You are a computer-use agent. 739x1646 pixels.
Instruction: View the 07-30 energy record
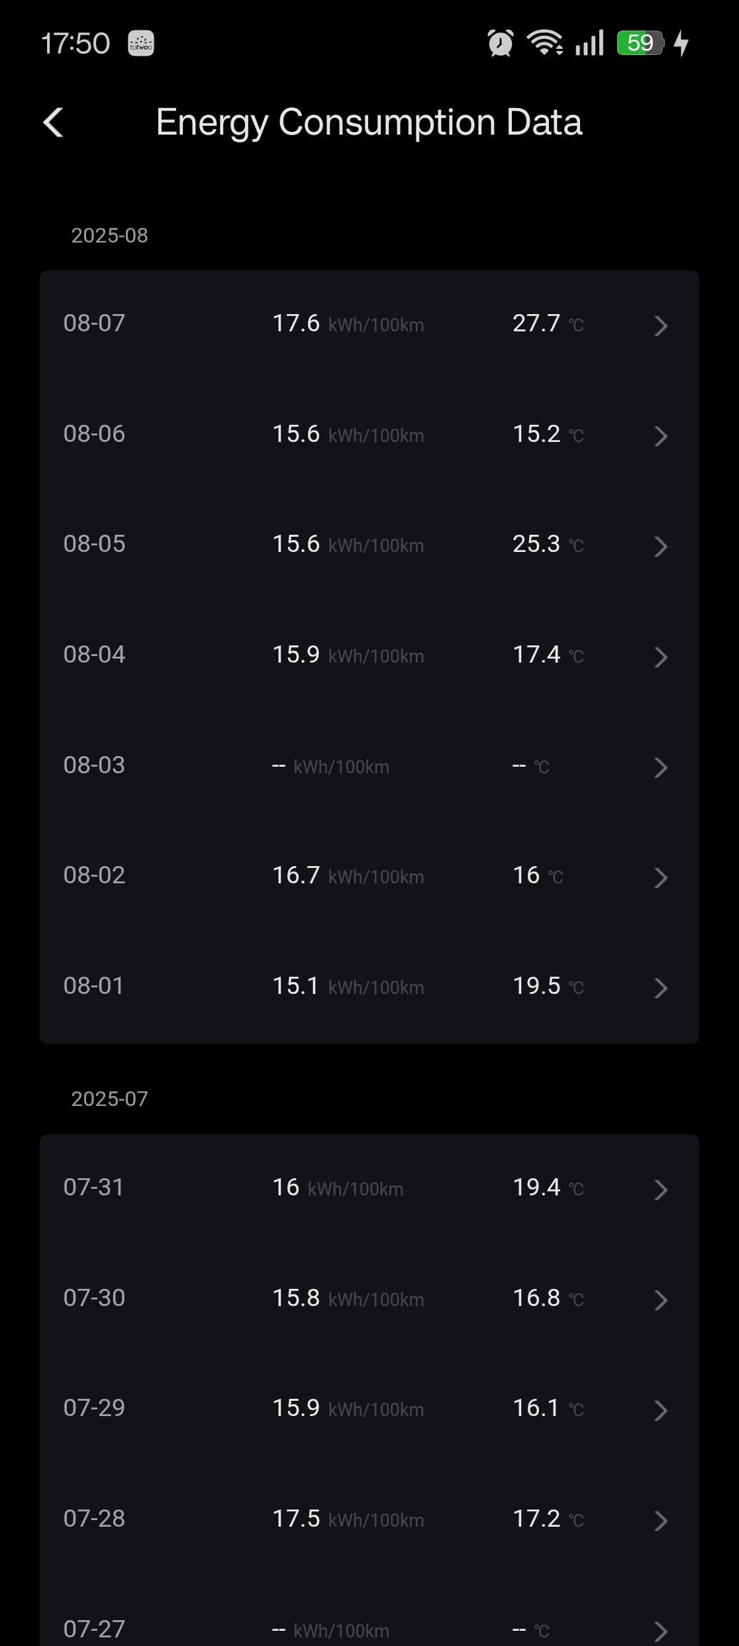coord(369,1299)
